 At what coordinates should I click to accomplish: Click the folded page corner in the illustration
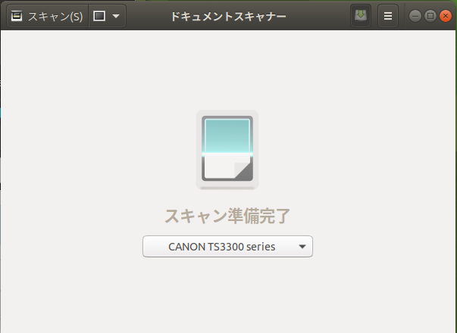tap(243, 172)
